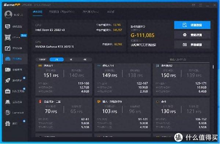Open the camera recording sidebar icon
Screen dimensions: 220x144
8,69
